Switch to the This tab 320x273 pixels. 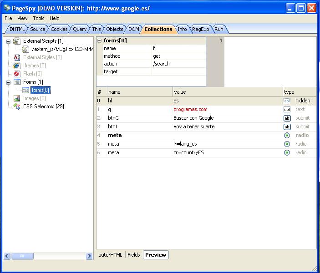point(97,29)
